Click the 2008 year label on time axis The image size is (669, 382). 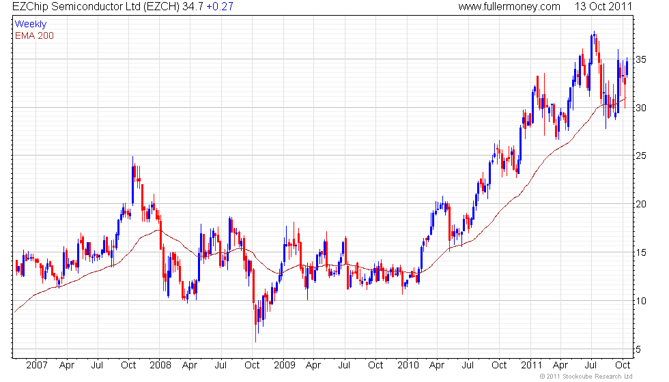160,365
